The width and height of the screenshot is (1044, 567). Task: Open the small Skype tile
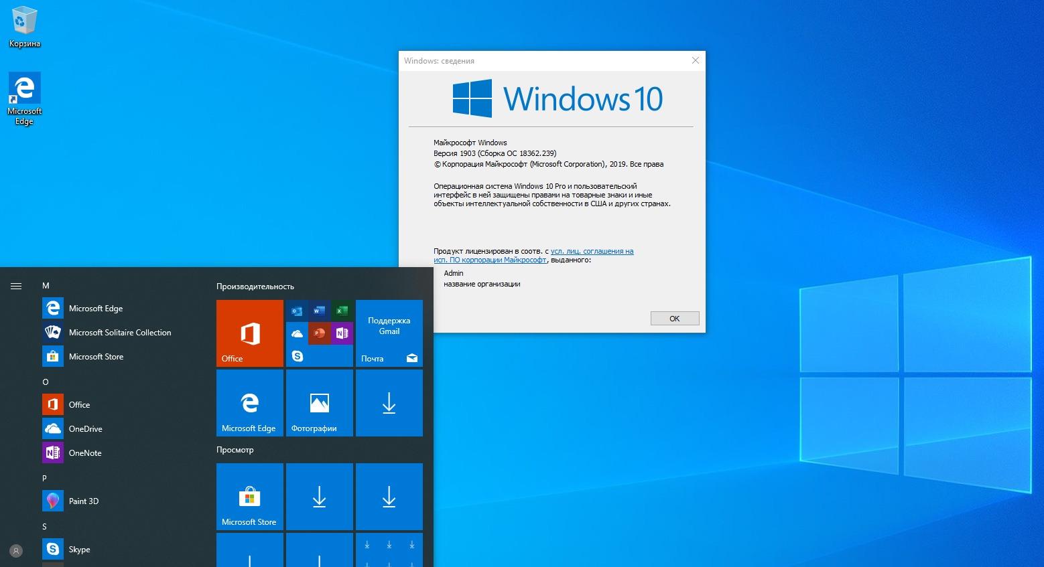pos(297,356)
